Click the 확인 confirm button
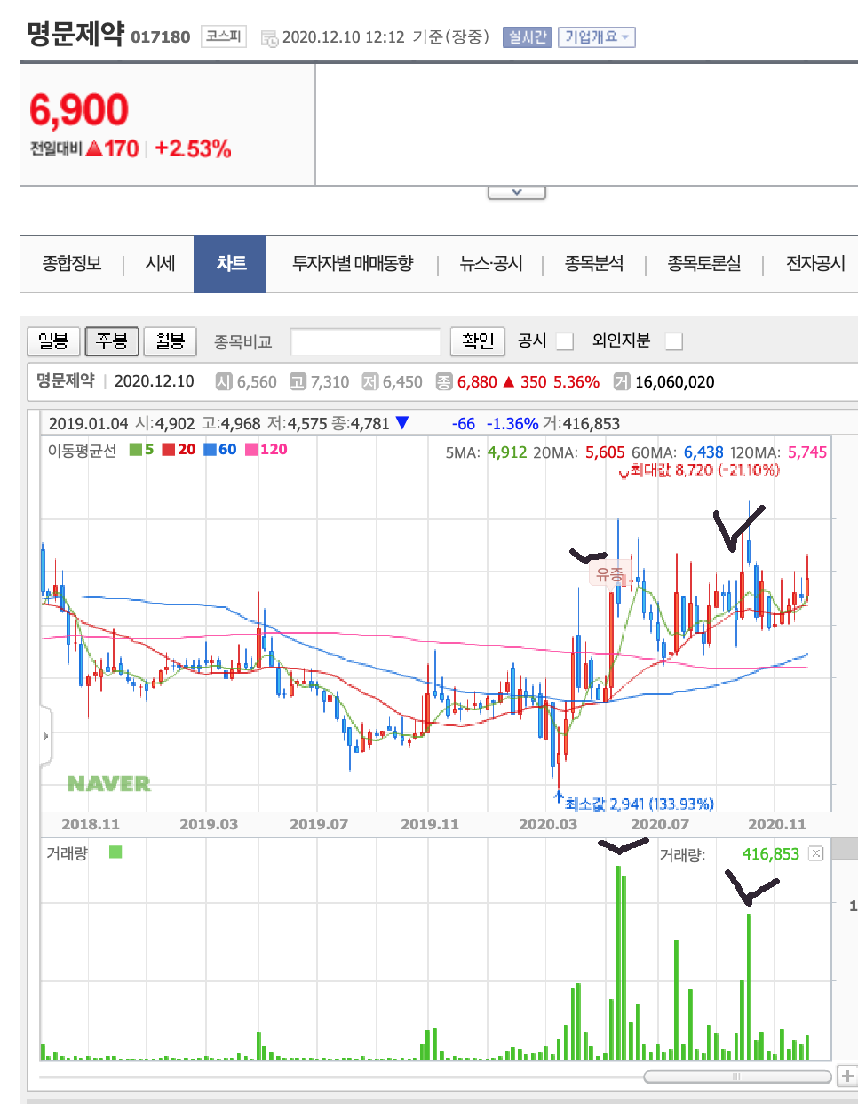 [x=478, y=340]
